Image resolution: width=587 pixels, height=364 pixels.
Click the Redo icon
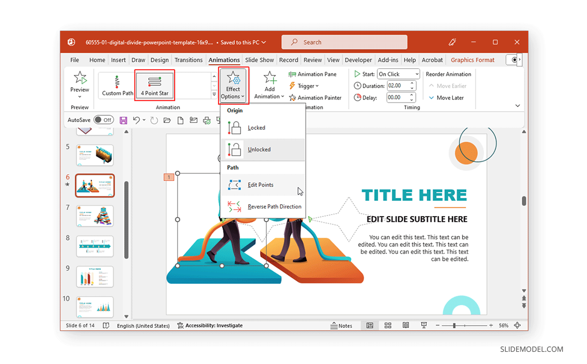click(x=154, y=120)
